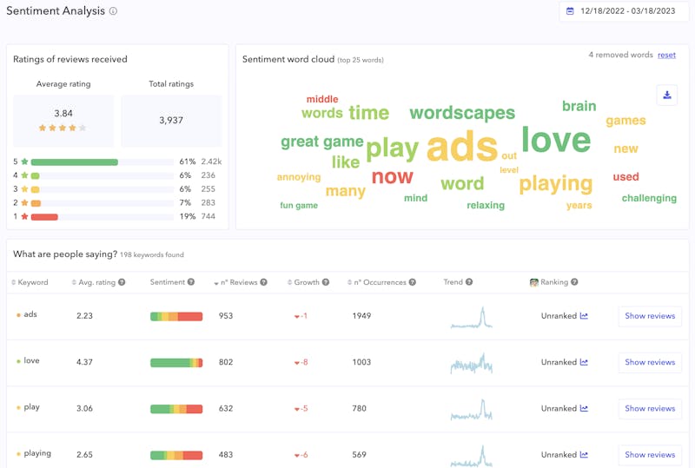Open ranking chart icon in ads row
The image size is (695, 468).
[x=584, y=316]
